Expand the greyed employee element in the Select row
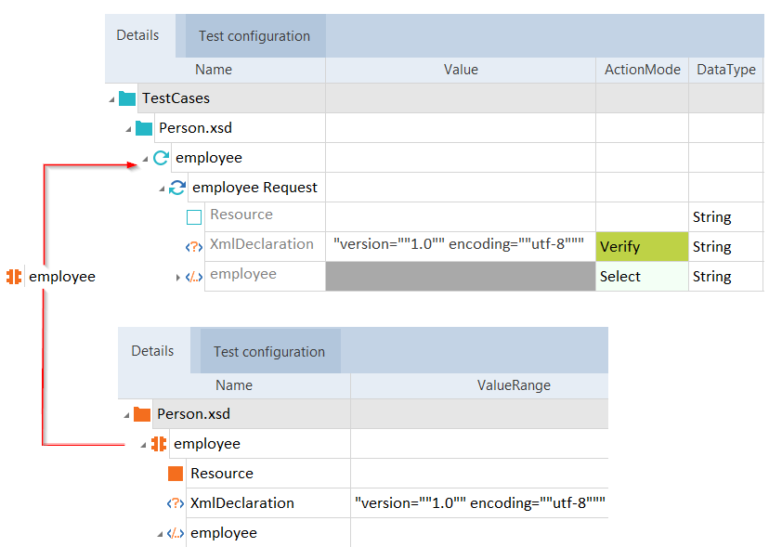769x547 pixels. coord(178,277)
